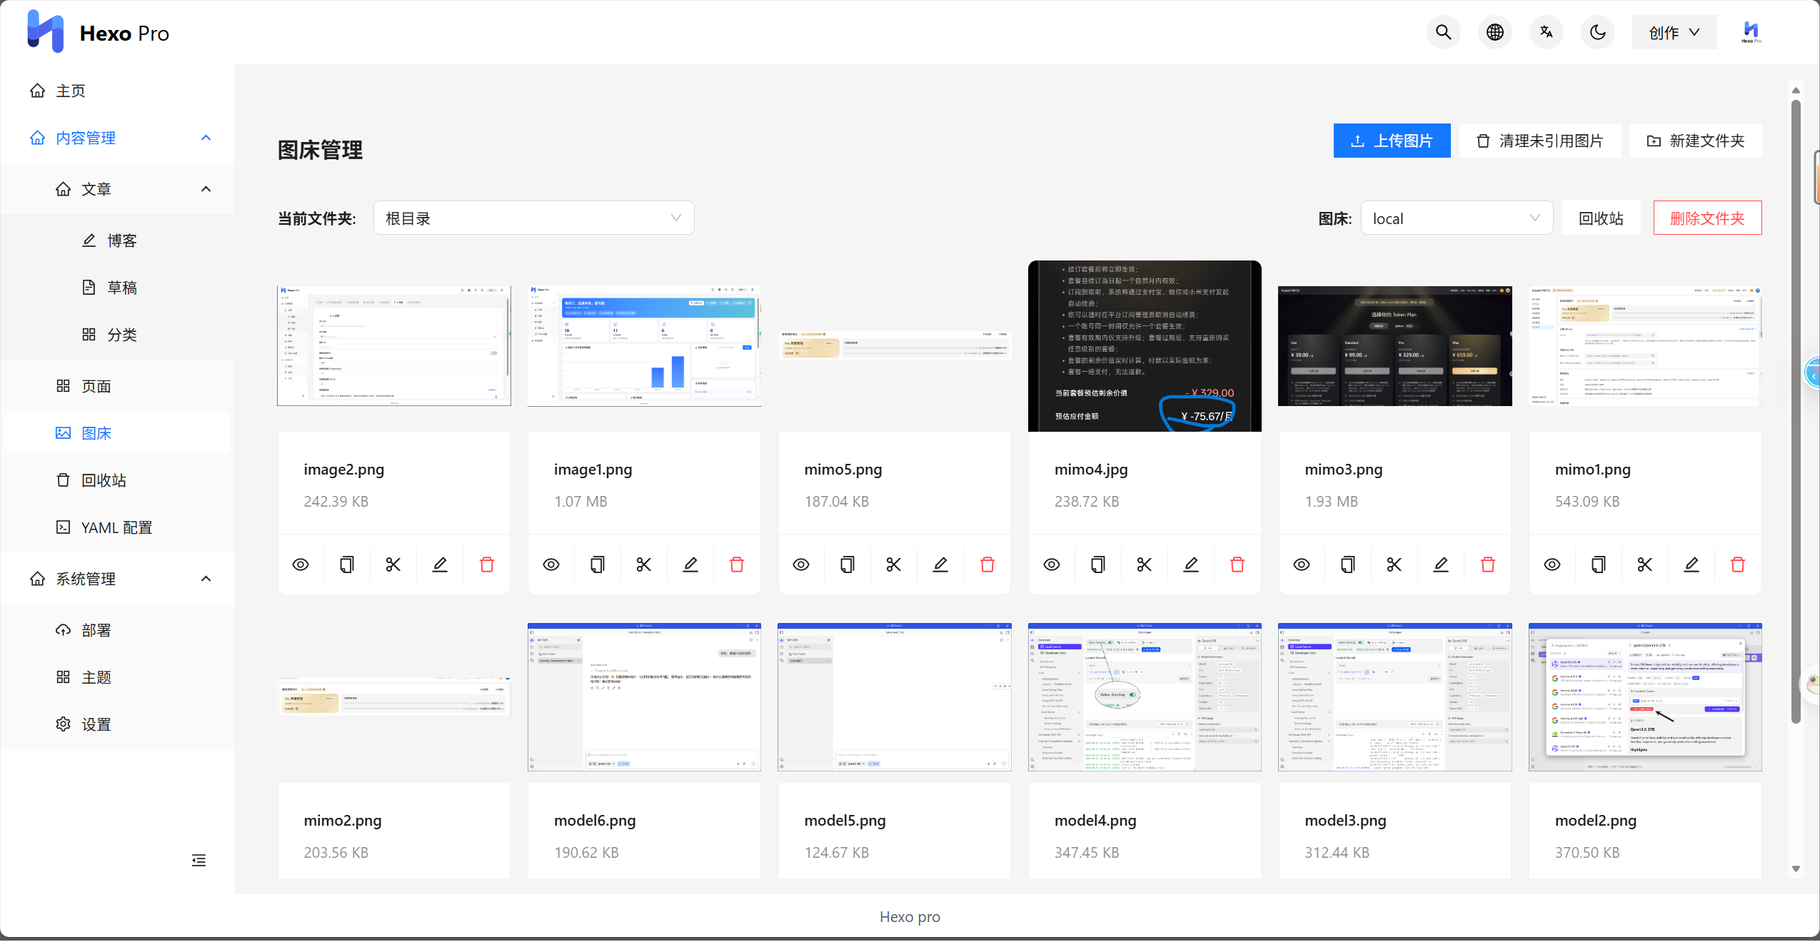Open 页面 in sidebar

point(117,386)
